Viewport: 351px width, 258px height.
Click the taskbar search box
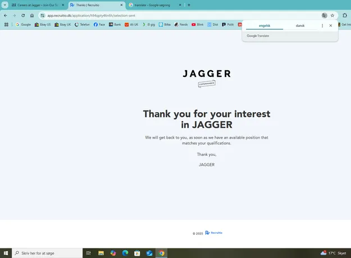[x=47, y=253]
